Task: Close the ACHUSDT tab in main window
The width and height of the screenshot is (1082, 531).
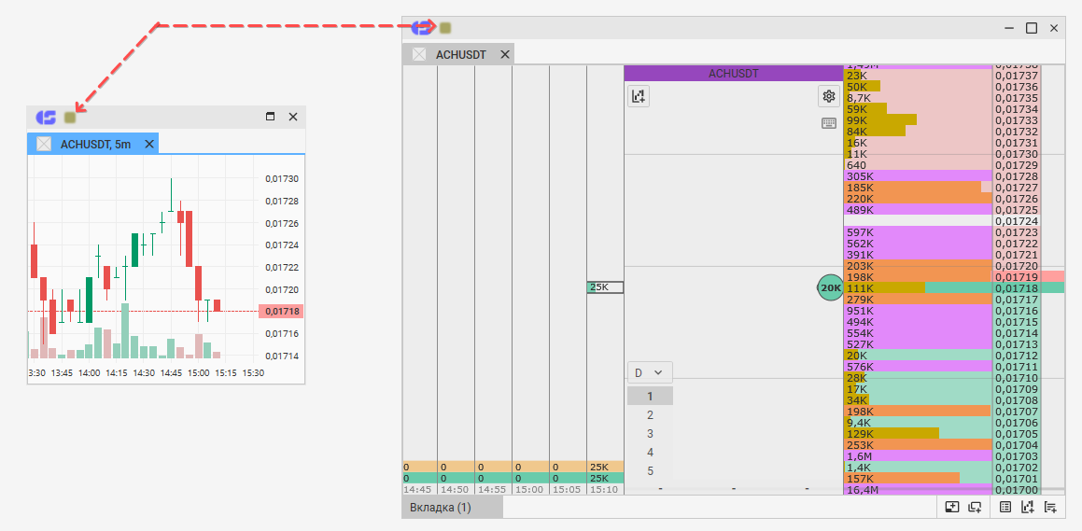Action: [x=504, y=54]
